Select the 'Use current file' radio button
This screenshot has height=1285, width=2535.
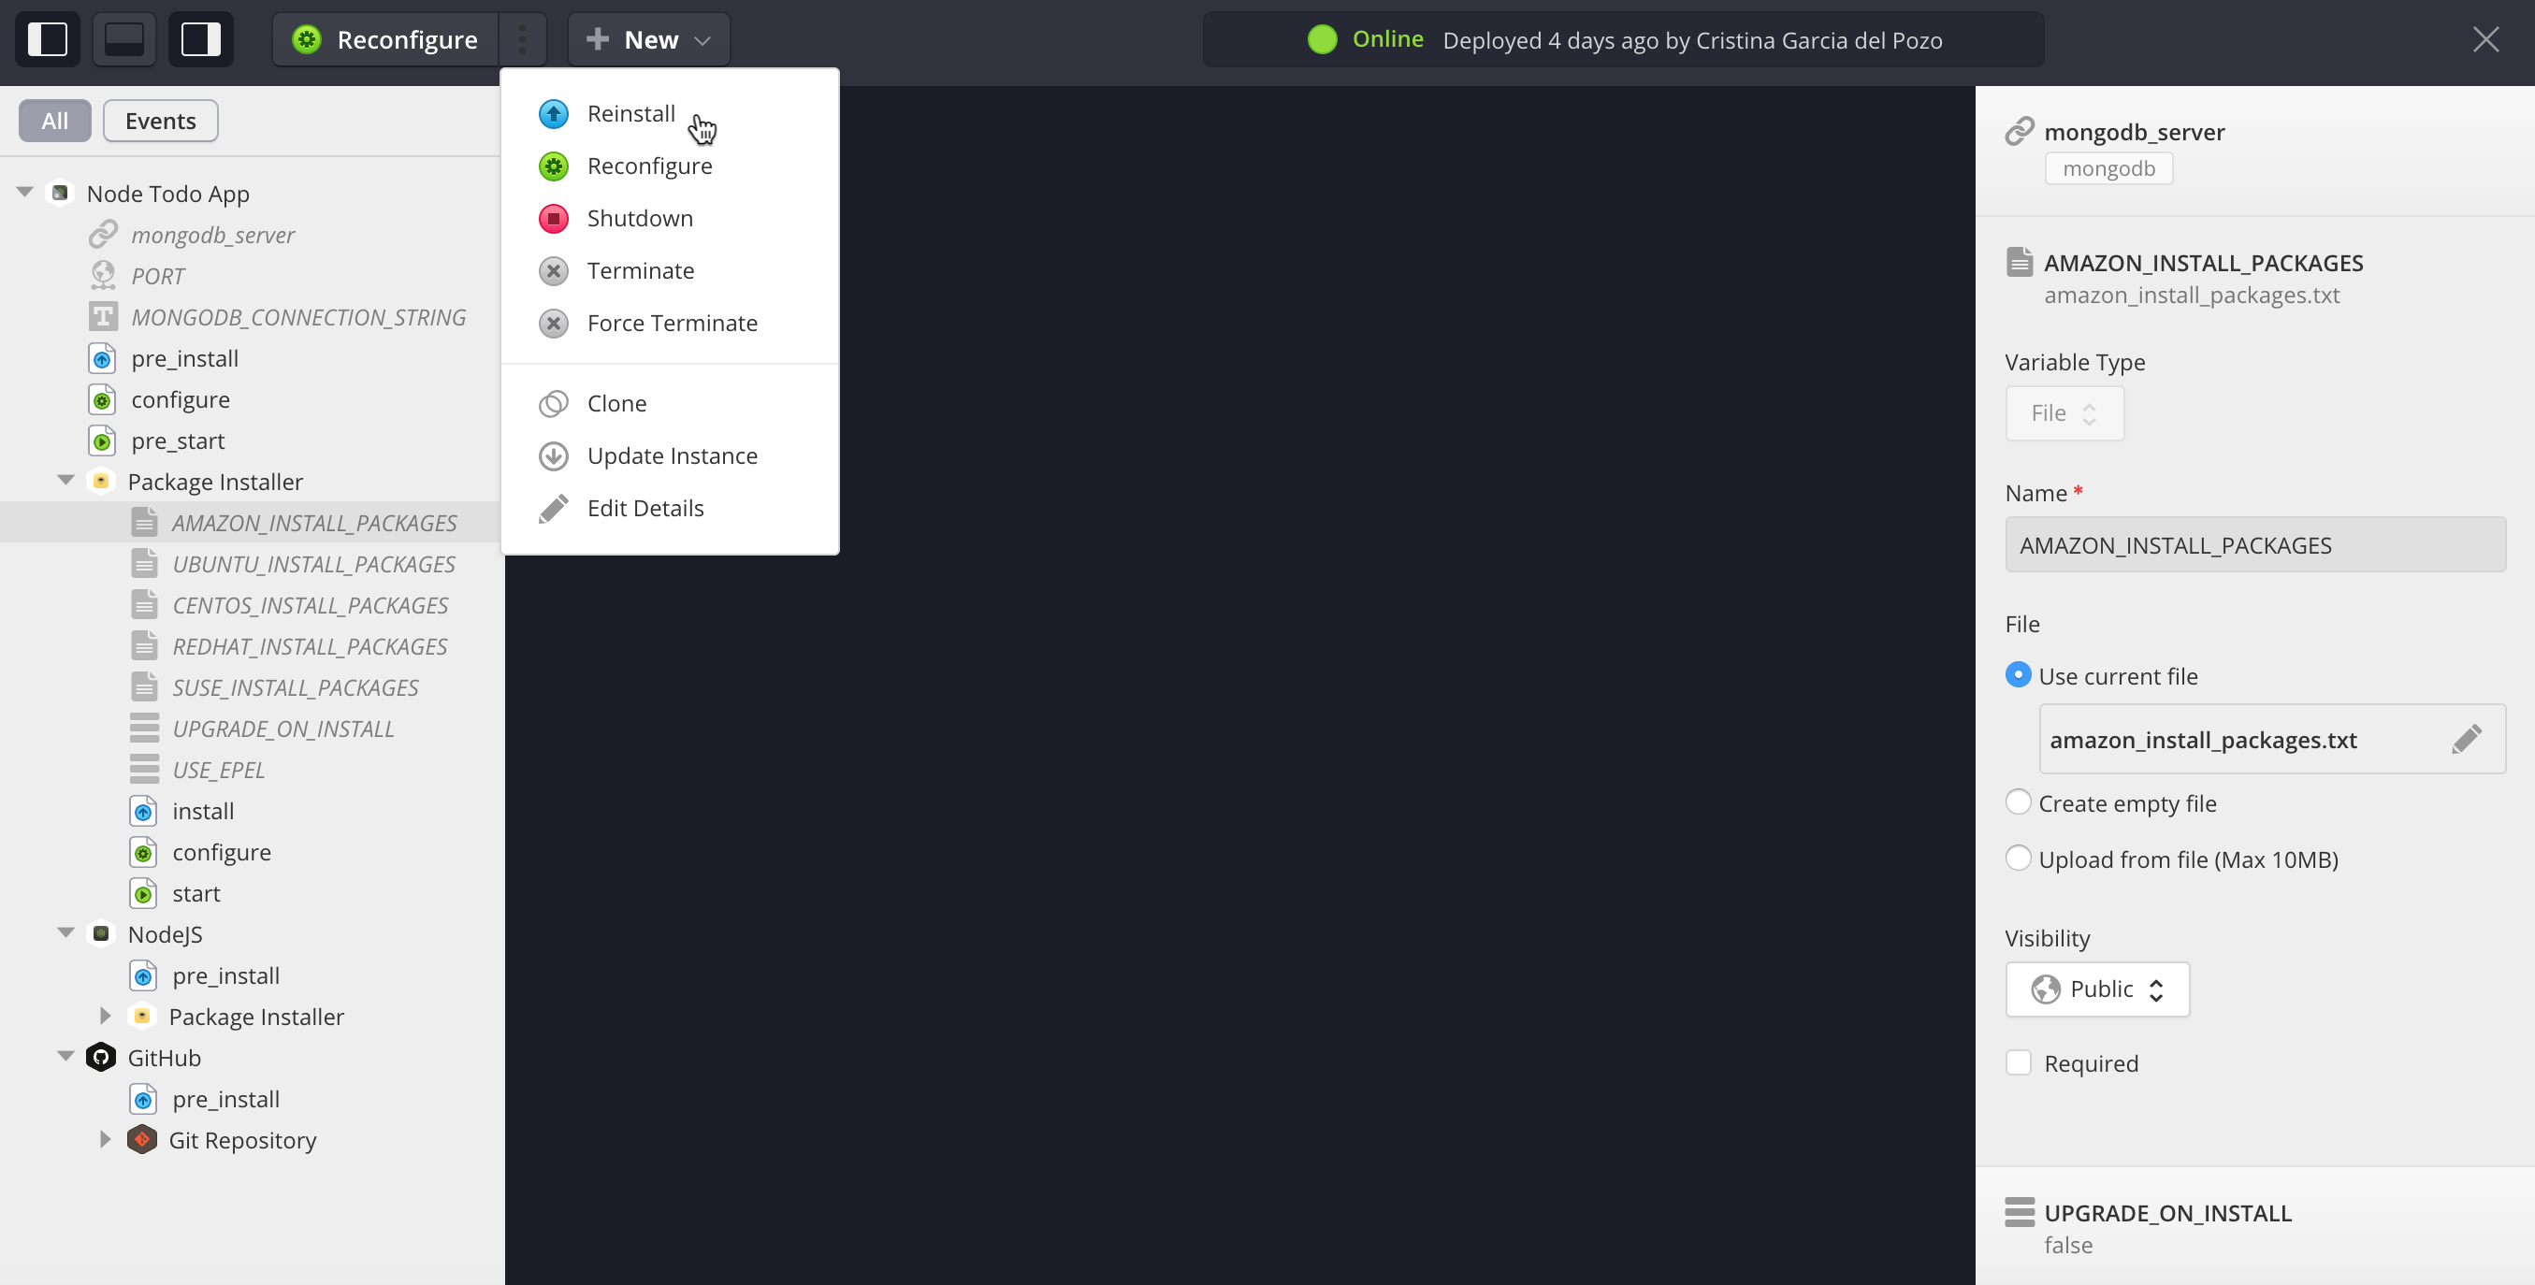(x=2017, y=675)
